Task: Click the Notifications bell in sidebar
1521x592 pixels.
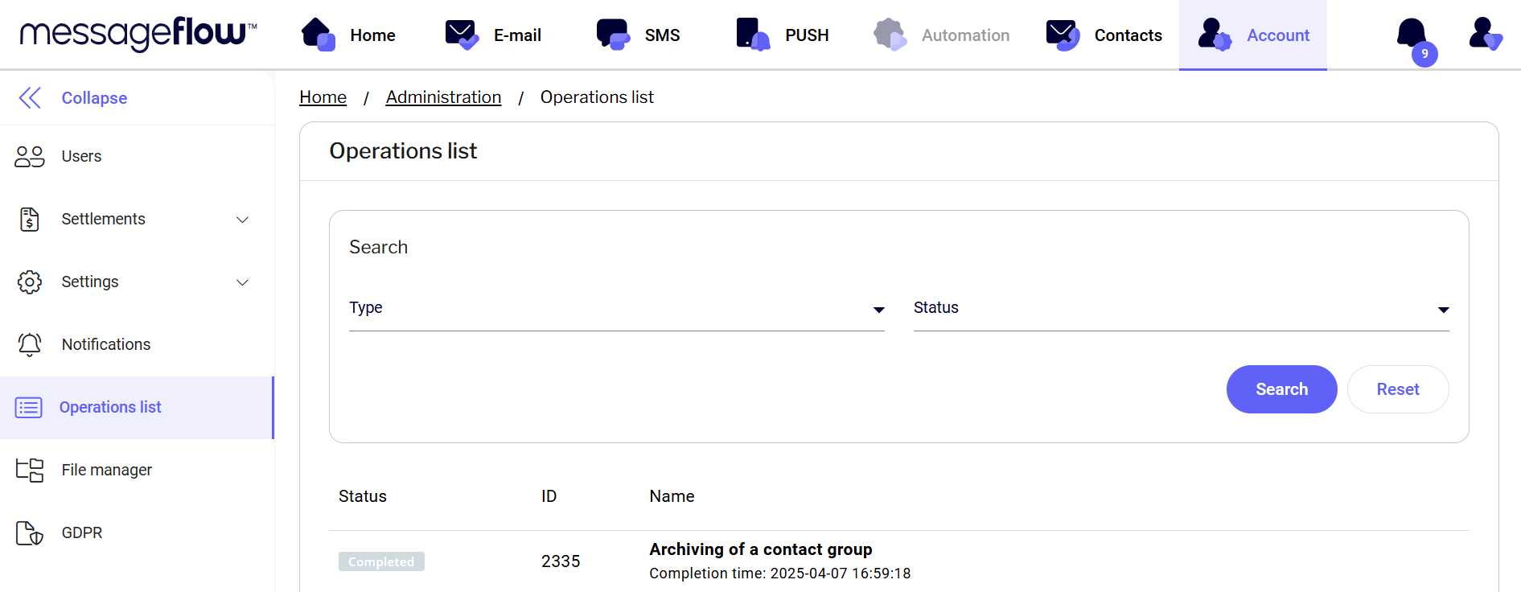Action: (x=30, y=344)
